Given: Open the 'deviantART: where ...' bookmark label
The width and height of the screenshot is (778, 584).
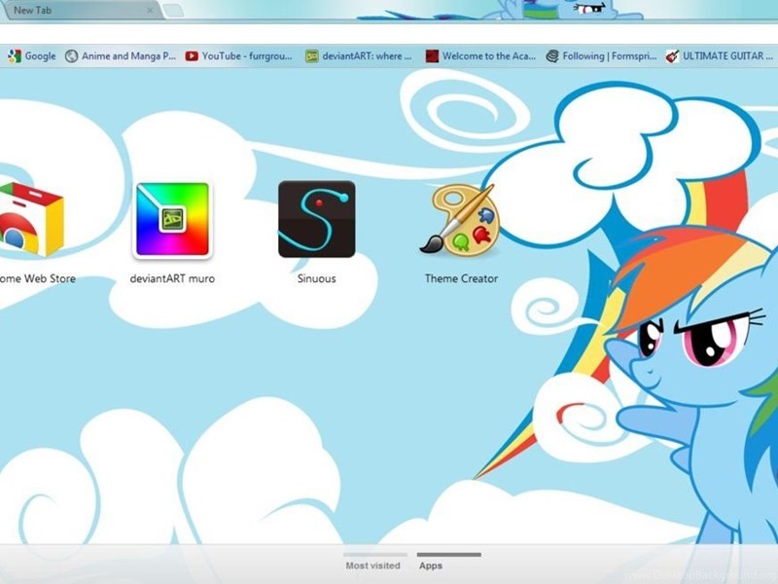Looking at the screenshot, I should tap(368, 56).
